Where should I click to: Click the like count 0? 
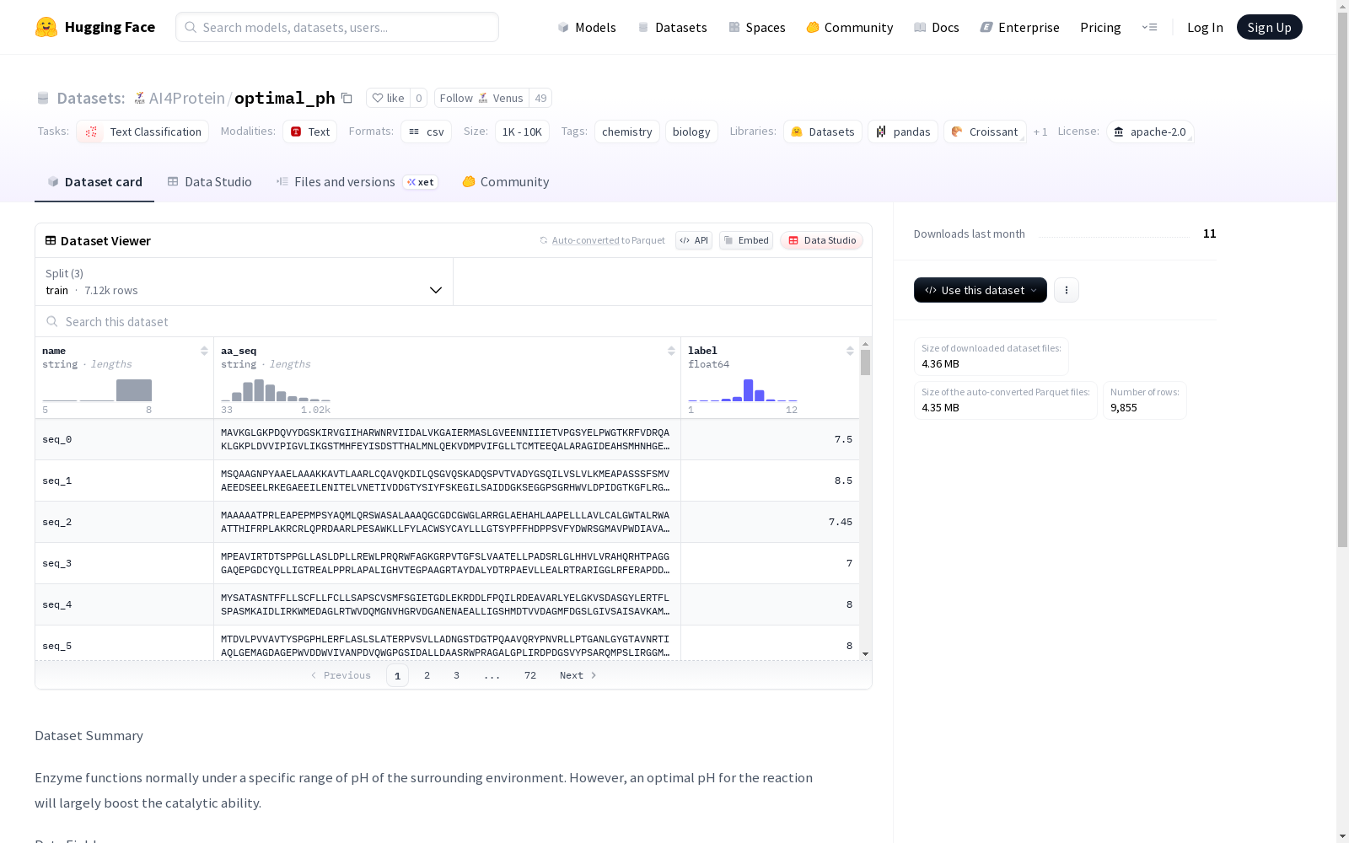click(419, 98)
